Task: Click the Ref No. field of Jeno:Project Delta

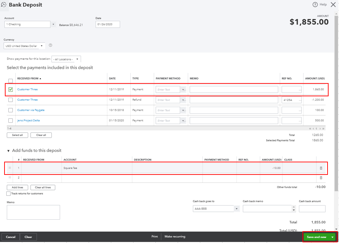Action: point(291,120)
